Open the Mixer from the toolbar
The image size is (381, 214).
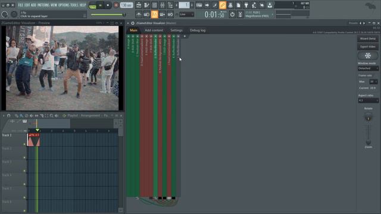point(163,5)
